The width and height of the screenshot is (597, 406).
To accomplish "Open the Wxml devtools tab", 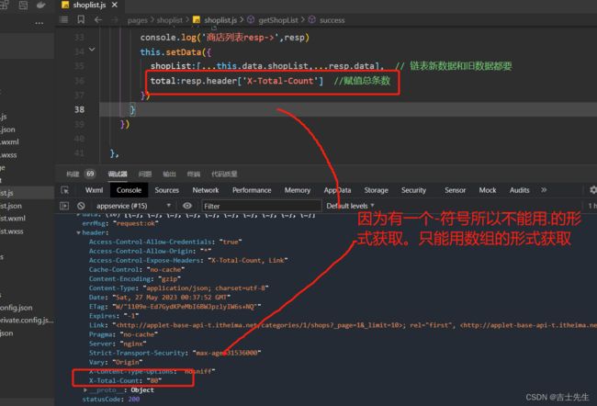I will [x=94, y=190].
